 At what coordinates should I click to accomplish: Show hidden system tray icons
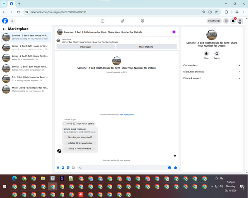(x=212, y=186)
